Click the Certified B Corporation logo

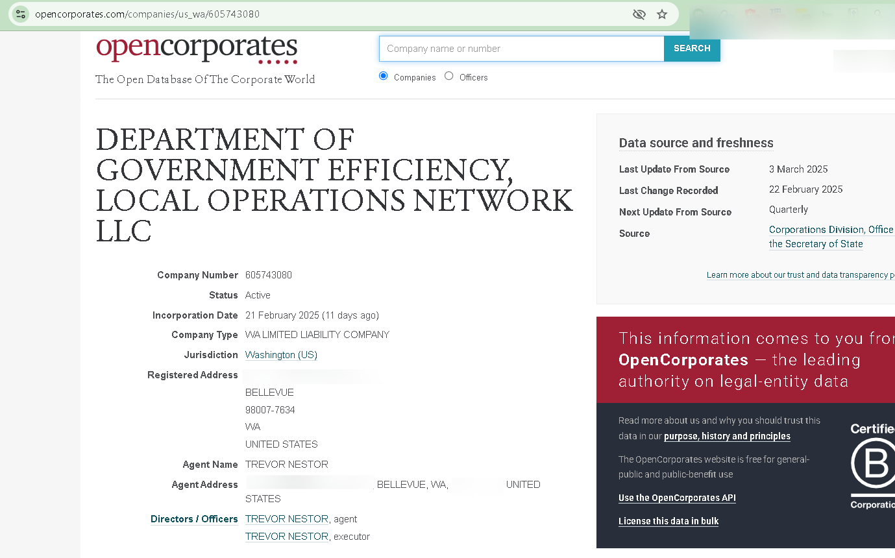coord(873,466)
